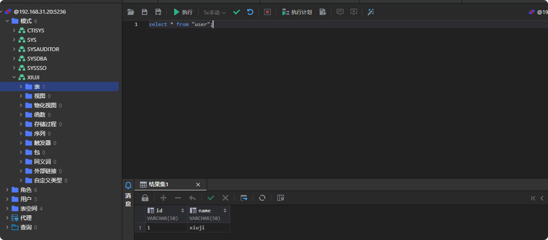Expand the 角色 roles folder
The width and height of the screenshot is (548, 240).
(7, 190)
